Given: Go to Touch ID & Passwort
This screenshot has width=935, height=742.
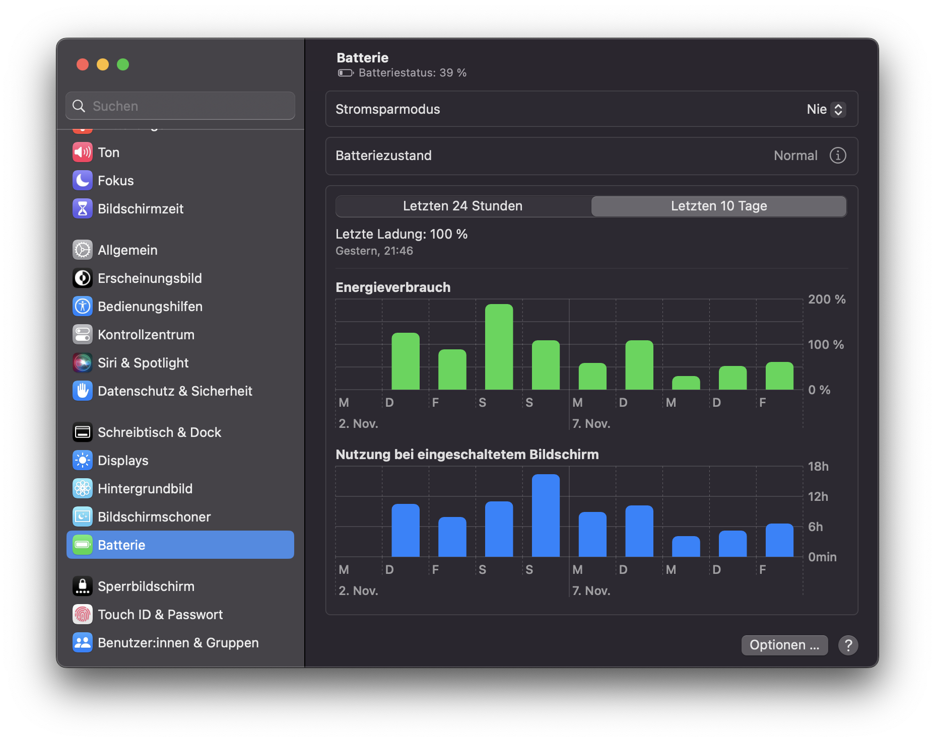Looking at the screenshot, I should (x=180, y=615).
